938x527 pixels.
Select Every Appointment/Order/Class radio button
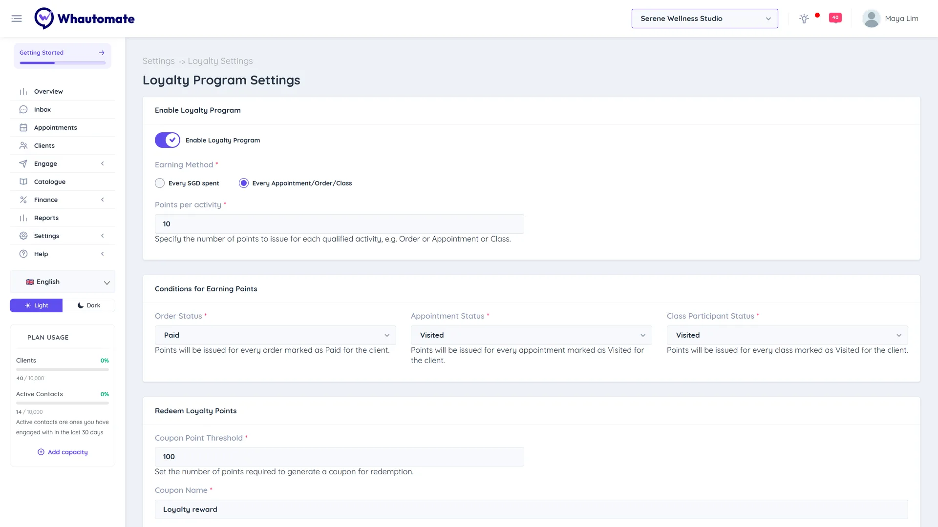click(x=244, y=183)
